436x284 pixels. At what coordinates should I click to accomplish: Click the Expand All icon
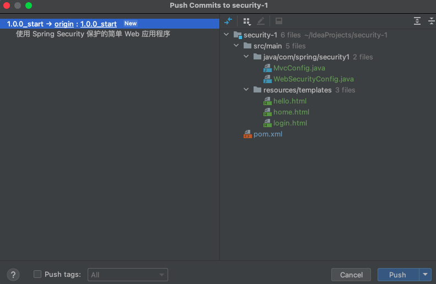417,21
